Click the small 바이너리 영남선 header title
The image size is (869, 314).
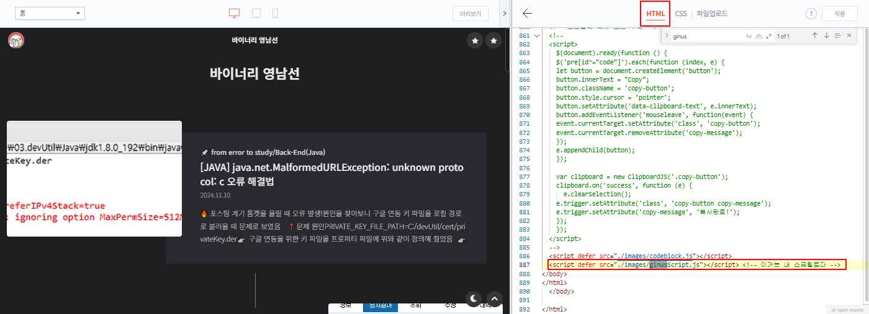pos(254,40)
